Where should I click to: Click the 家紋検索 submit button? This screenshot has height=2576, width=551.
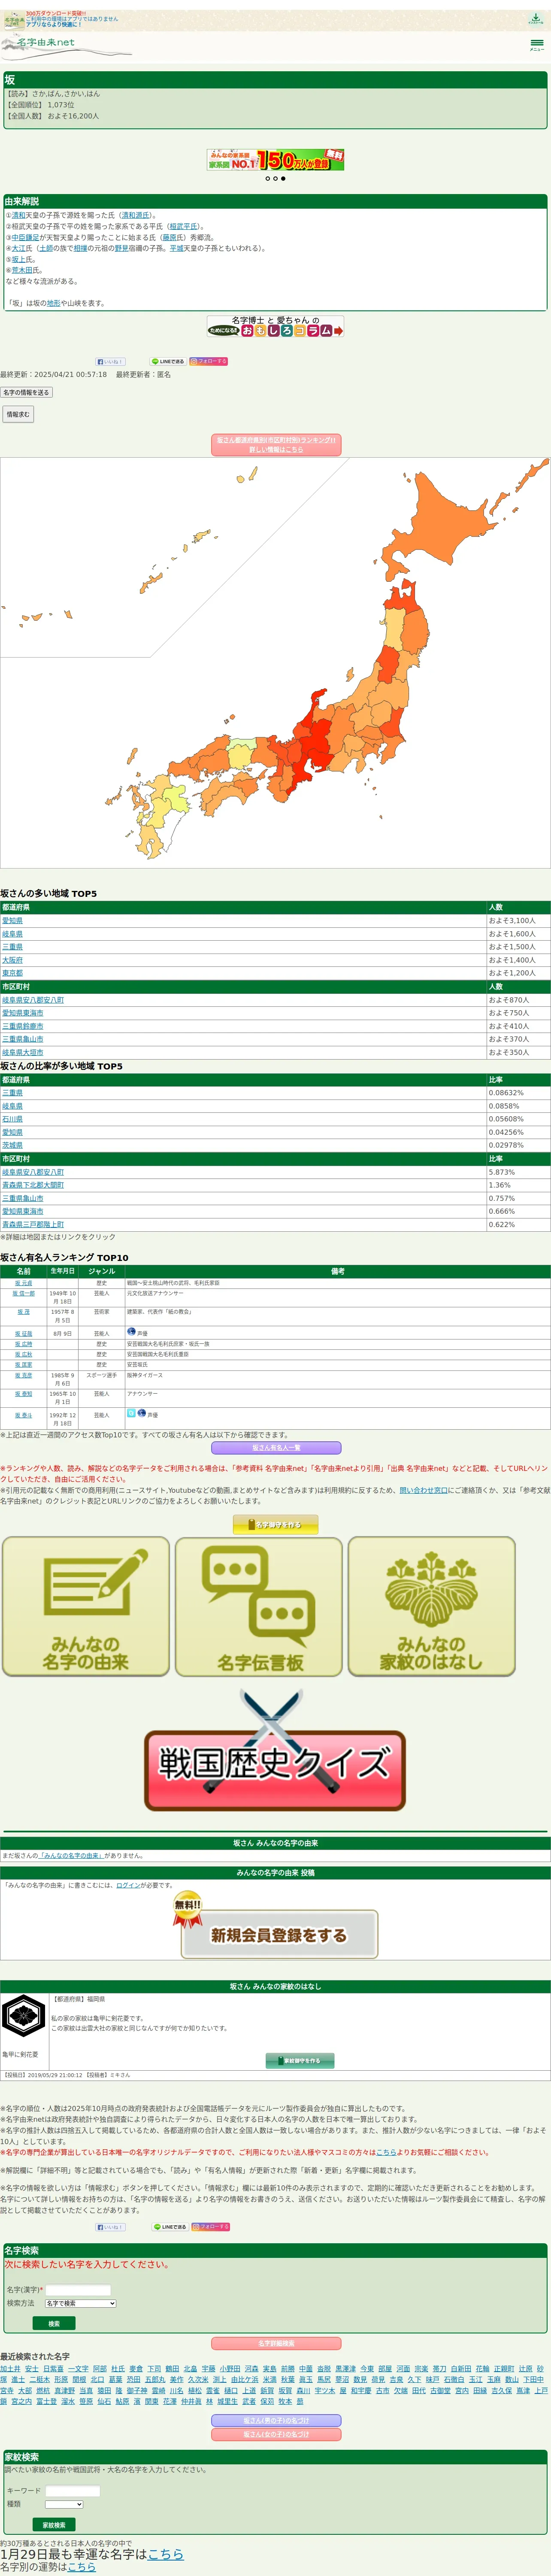(x=54, y=2525)
